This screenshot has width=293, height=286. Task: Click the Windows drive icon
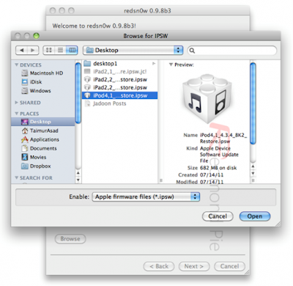click(x=25, y=90)
